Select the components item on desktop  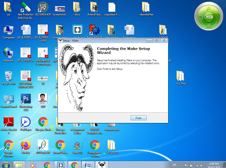(x=112, y=127)
